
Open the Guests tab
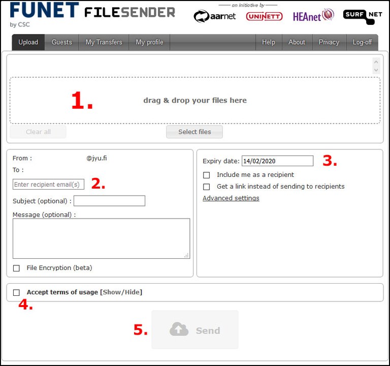61,42
